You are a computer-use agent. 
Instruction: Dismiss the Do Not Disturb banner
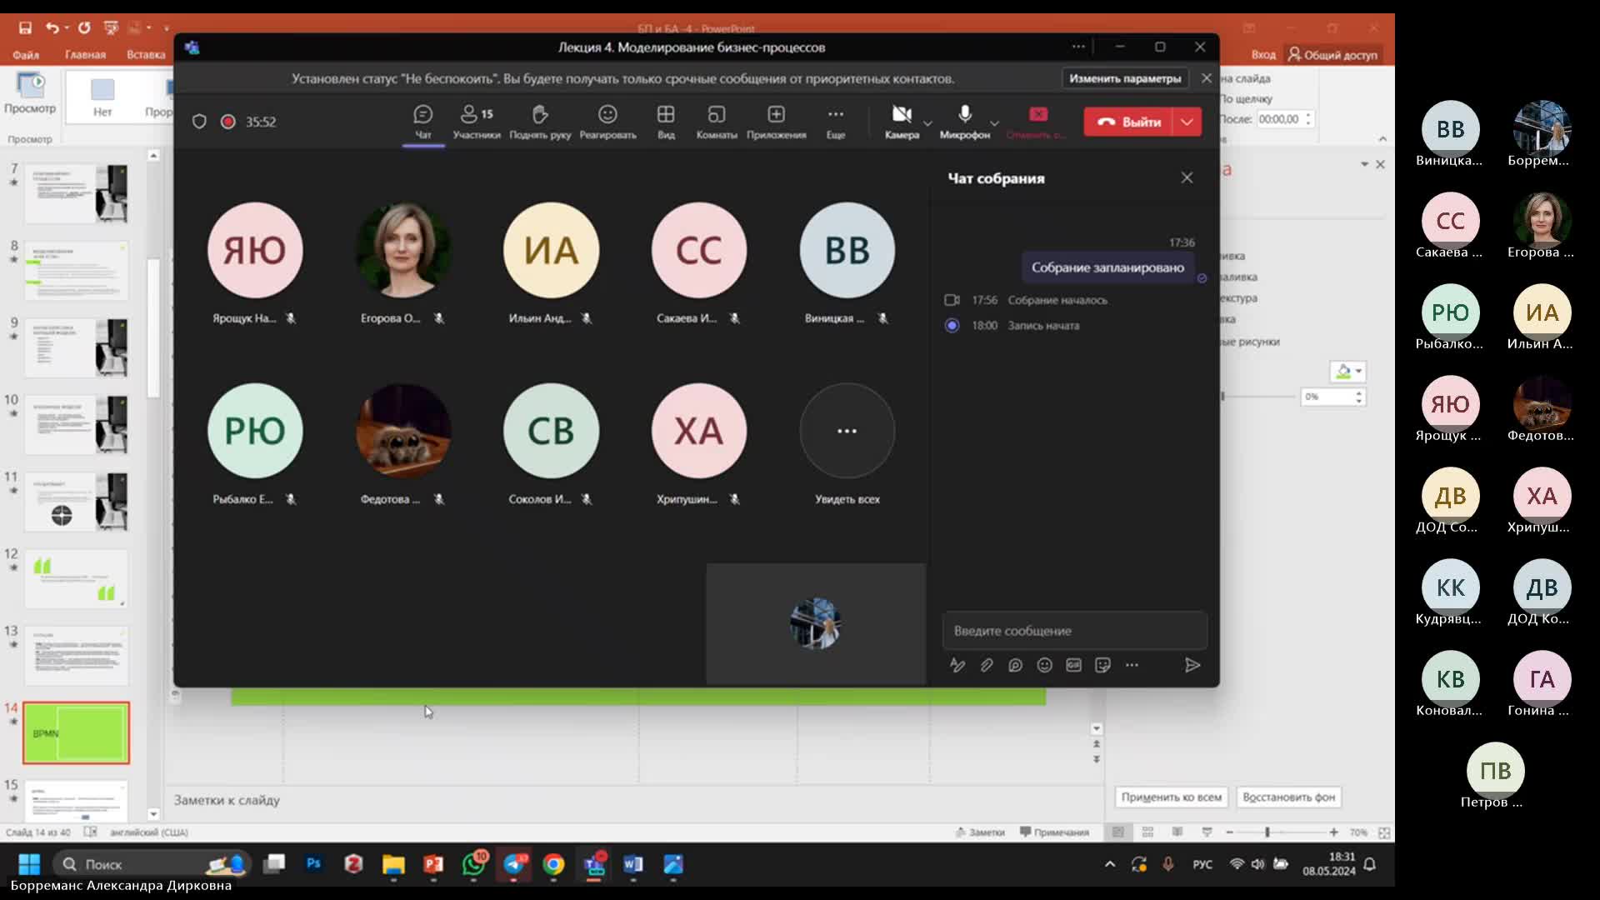1206,78
